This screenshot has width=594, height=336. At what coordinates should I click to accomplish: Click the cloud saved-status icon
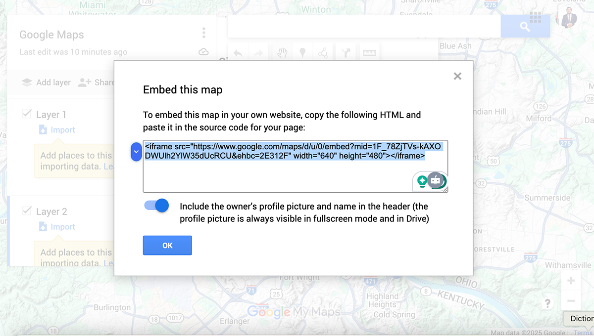(x=203, y=52)
